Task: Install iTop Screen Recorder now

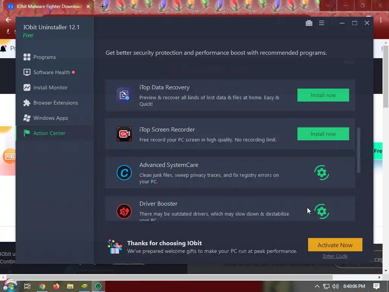Action: point(323,134)
